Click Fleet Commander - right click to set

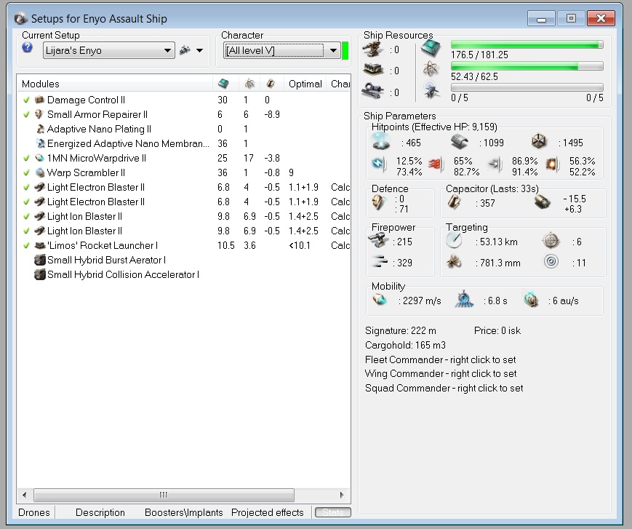[x=441, y=359]
